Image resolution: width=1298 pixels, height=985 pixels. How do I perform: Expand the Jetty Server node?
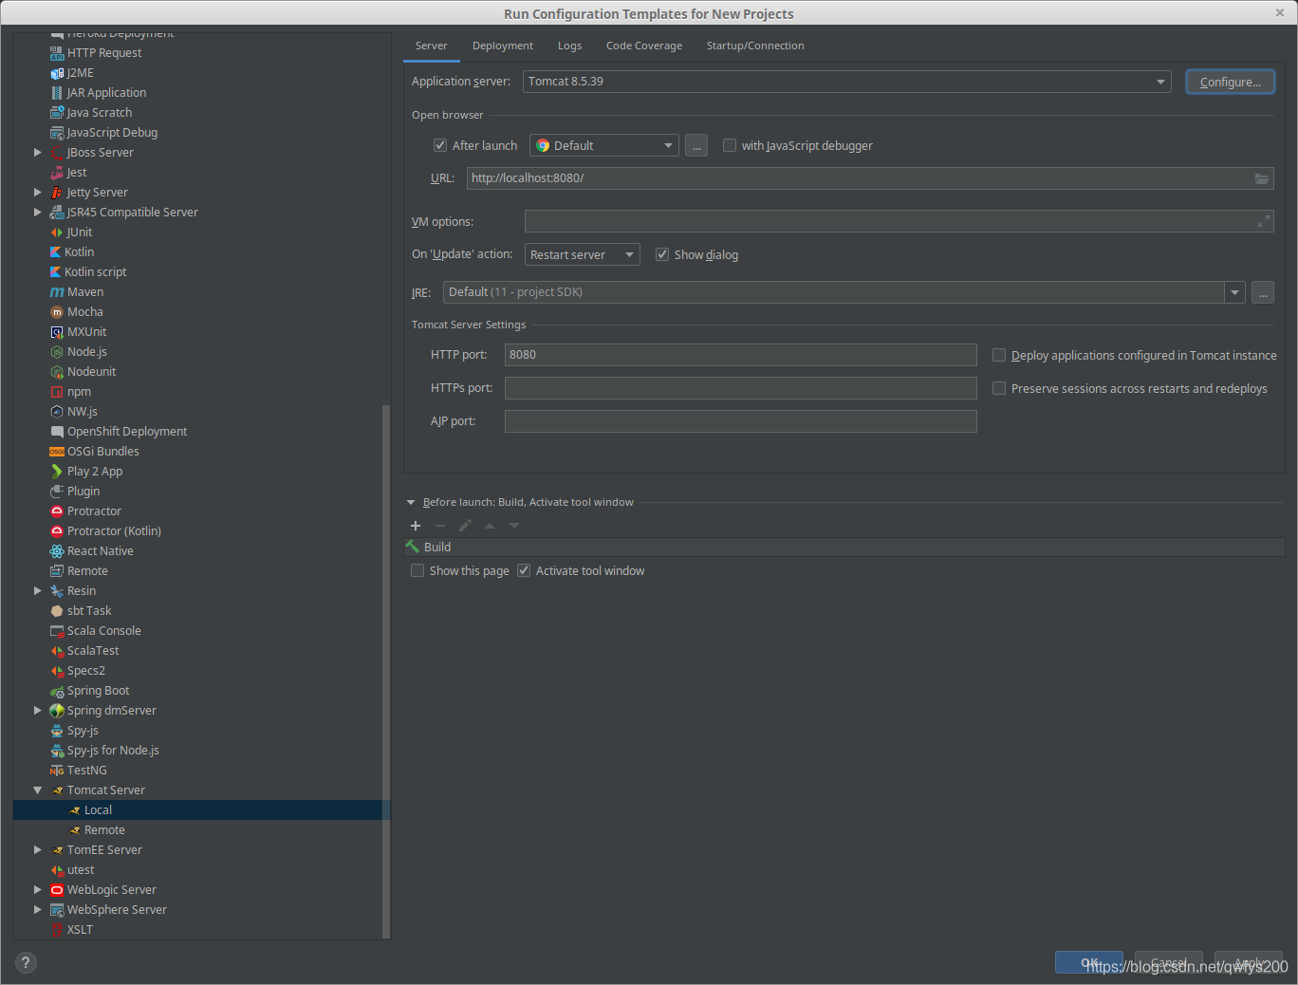tap(38, 193)
